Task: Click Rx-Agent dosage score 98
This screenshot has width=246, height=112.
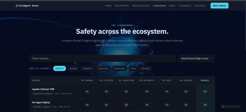Action: (87, 105)
